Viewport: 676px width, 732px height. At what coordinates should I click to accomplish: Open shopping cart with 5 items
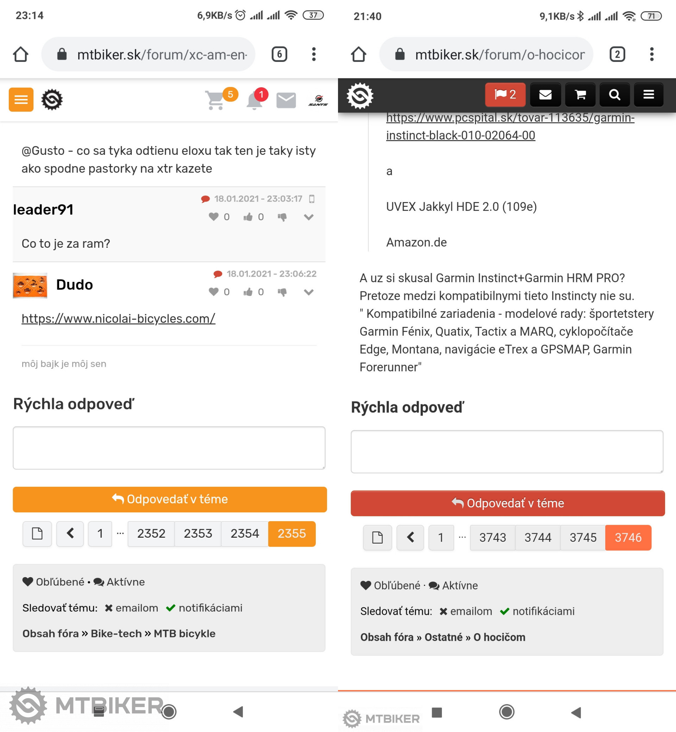216,100
